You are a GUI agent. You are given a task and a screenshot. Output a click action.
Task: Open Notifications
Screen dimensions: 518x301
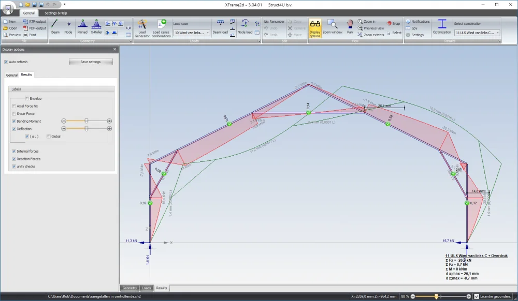tap(418, 21)
